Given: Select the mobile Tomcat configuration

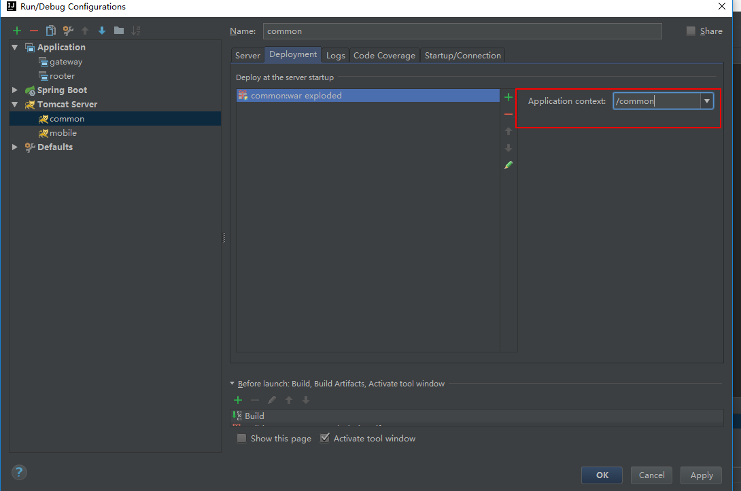Looking at the screenshot, I should pos(63,132).
